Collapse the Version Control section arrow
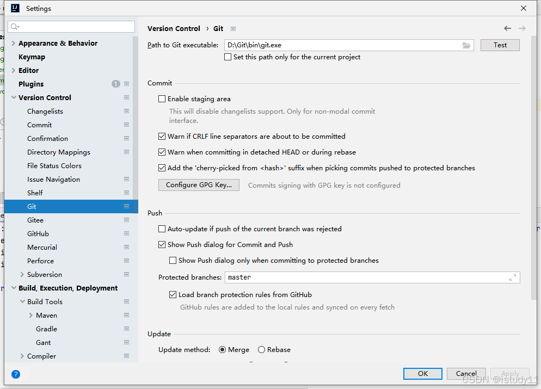 [x=14, y=97]
